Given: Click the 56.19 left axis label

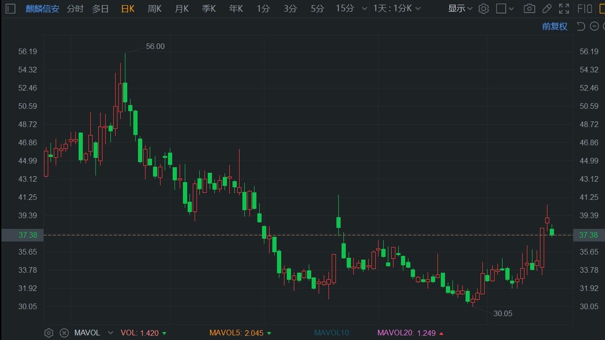Looking at the screenshot, I should [28, 51].
